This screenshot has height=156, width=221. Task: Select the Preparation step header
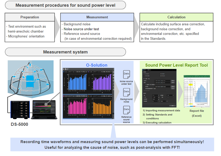click(x=30, y=17)
